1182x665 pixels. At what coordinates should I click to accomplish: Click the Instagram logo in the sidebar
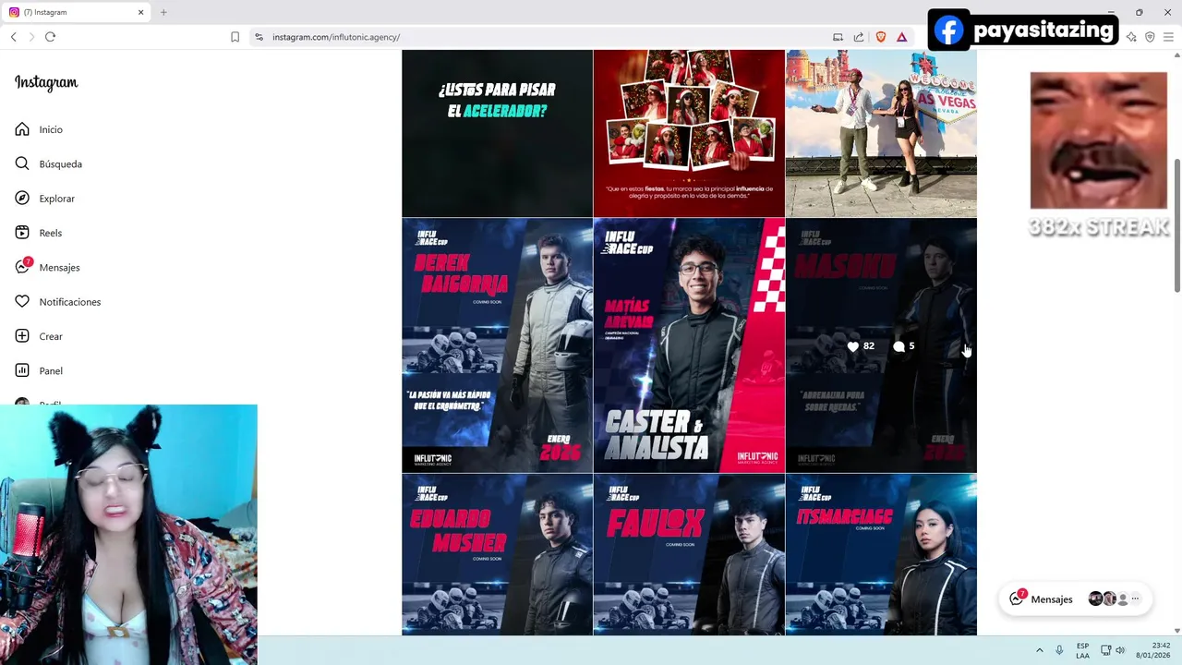point(46,83)
